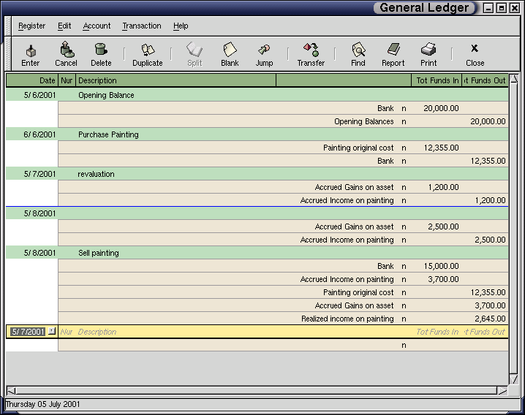Click the Painting original cost 12,355.00 funds in
This screenshot has width=525, height=415.
pyautogui.click(x=441, y=148)
